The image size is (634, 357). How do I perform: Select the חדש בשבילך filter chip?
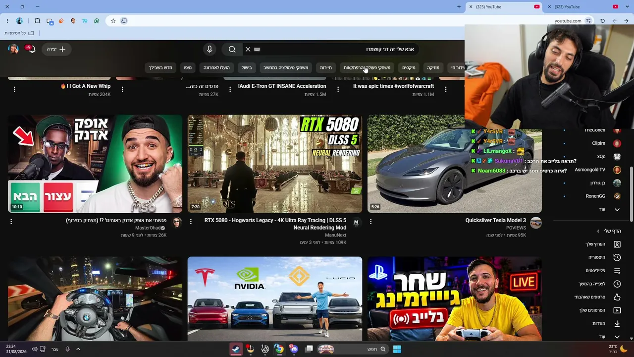click(x=160, y=67)
